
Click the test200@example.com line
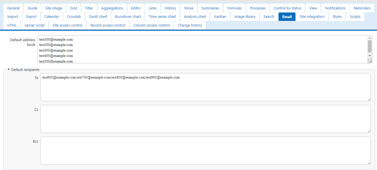pyautogui.click(x=56, y=45)
